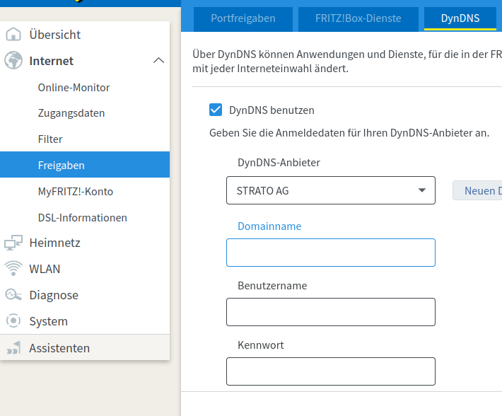Click the System gear icon
The image size is (502, 416).
coord(13,321)
